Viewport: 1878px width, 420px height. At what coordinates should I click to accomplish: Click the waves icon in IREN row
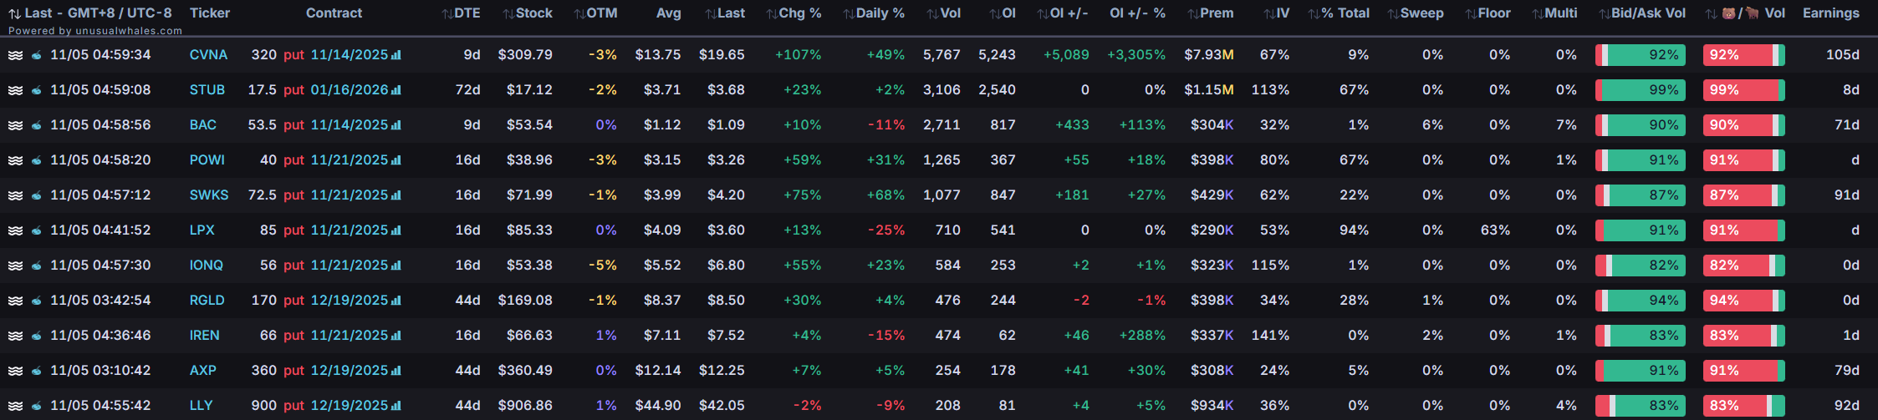pyautogui.click(x=15, y=336)
